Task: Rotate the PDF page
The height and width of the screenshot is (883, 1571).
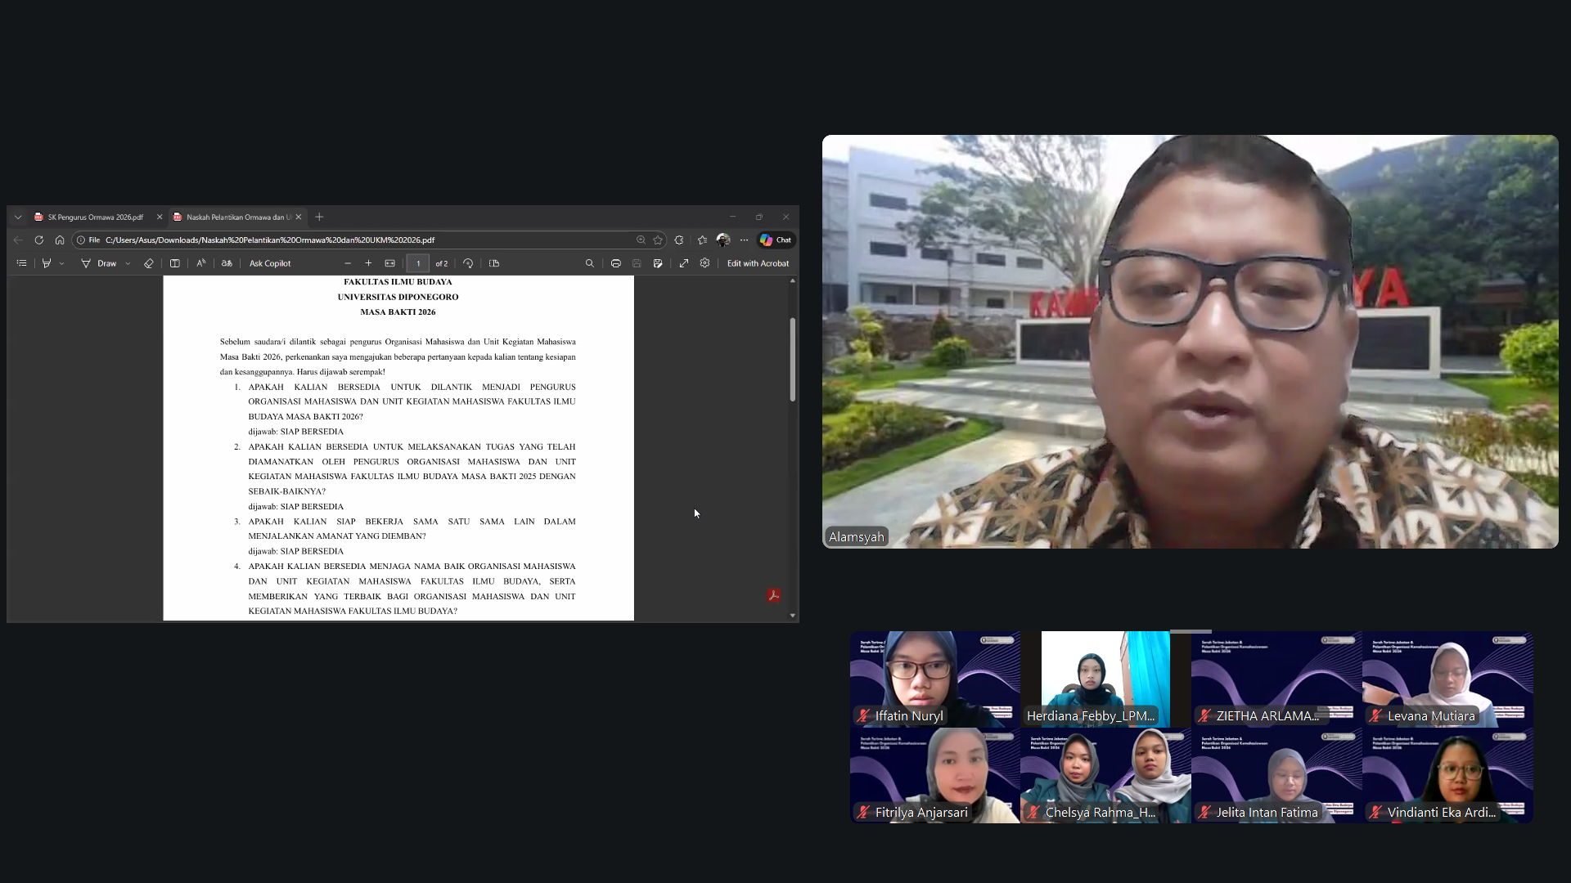Action: pos(467,263)
